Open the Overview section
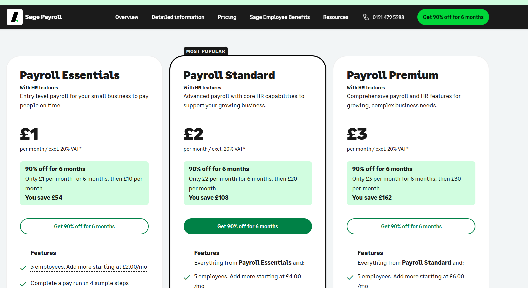The image size is (528, 288). tap(127, 17)
